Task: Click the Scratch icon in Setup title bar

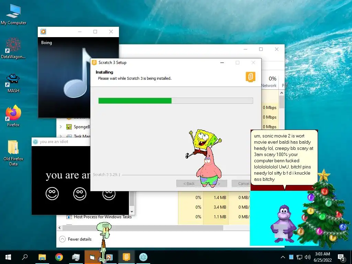Action: (x=94, y=63)
